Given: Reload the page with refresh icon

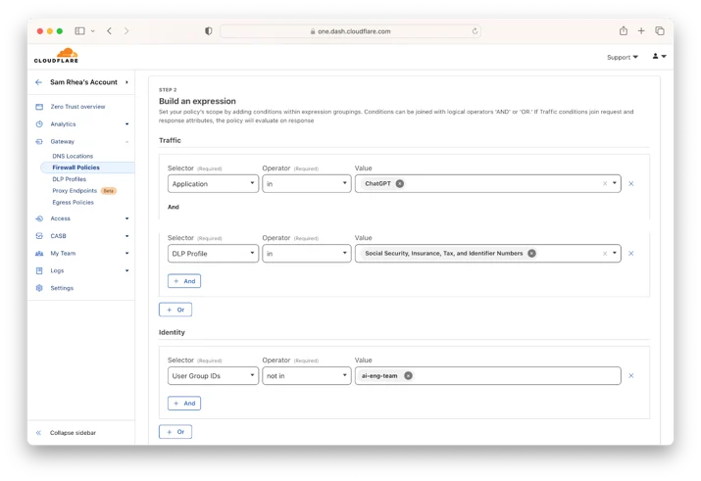Looking at the screenshot, I should [475, 31].
